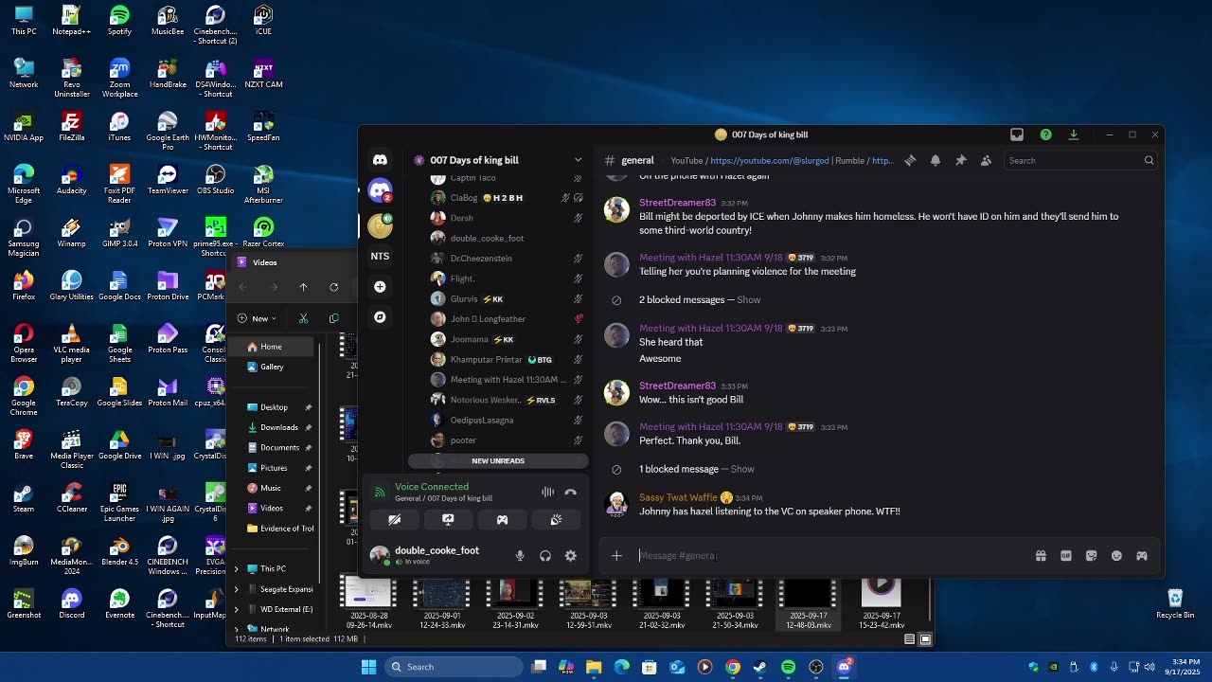
Task: Click Cut icon in Videos explorer toolbar
Action: [x=303, y=318]
